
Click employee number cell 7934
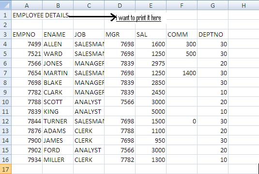click(27, 160)
